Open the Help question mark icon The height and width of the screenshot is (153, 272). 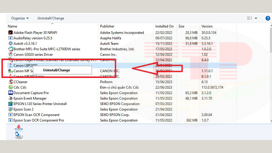click(268, 18)
